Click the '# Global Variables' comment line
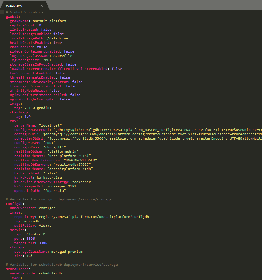Viewport: 262px width, 280px height. [x=24, y=12]
